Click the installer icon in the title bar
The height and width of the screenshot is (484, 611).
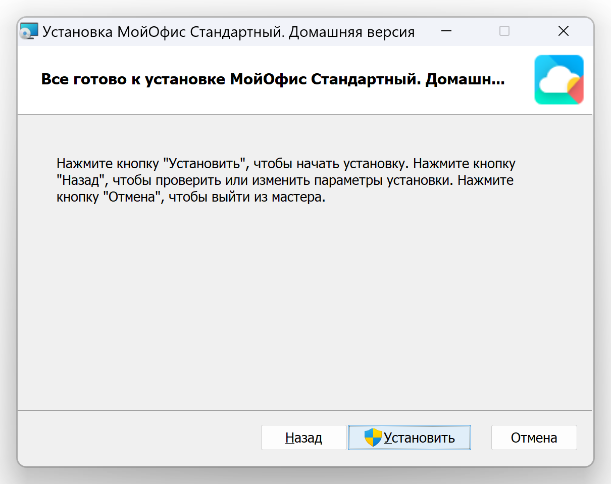(x=29, y=32)
